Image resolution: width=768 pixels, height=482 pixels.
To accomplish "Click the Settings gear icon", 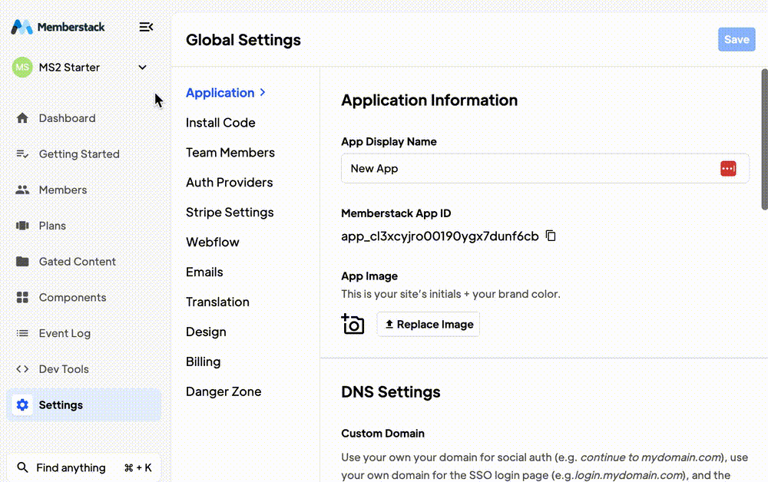I will (x=22, y=405).
